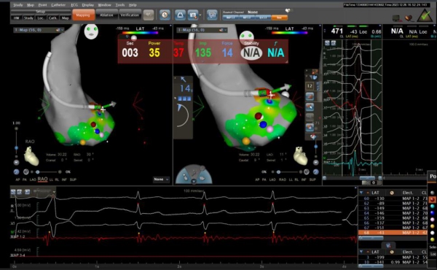Viewport: 437px width, 270px height.
Task: Click the compass icon in the toolbar
Action: click(165, 15)
